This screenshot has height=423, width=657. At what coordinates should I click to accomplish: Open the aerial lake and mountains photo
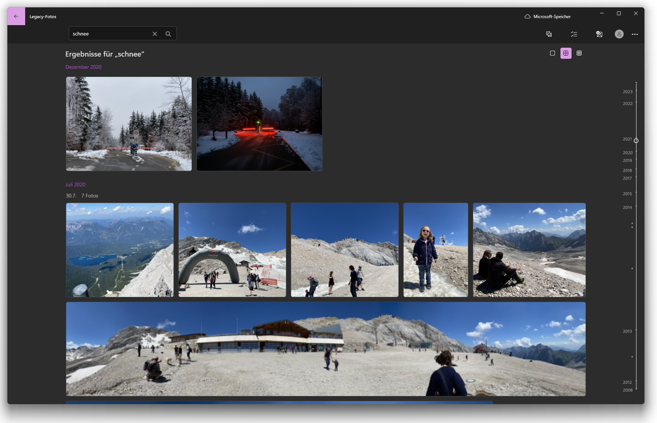120,250
